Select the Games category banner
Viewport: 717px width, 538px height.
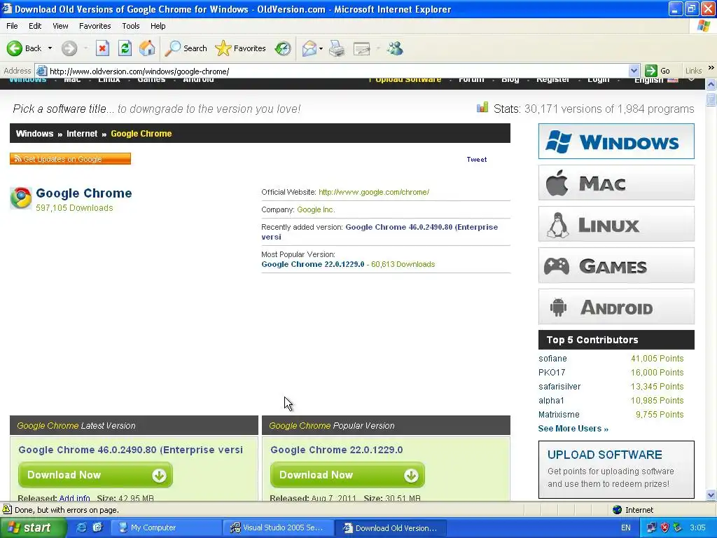(616, 265)
